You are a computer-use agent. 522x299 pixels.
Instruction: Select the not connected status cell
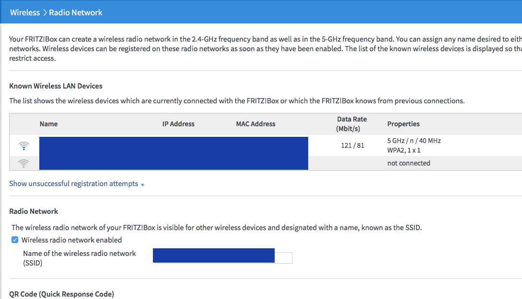click(x=408, y=163)
